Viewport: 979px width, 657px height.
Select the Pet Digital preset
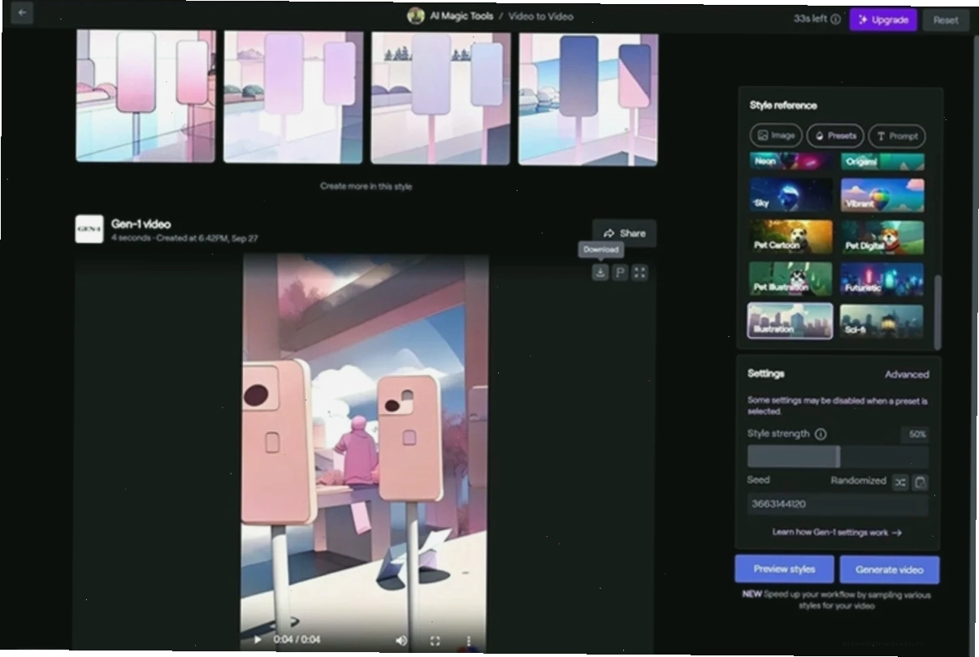[x=882, y=238]
